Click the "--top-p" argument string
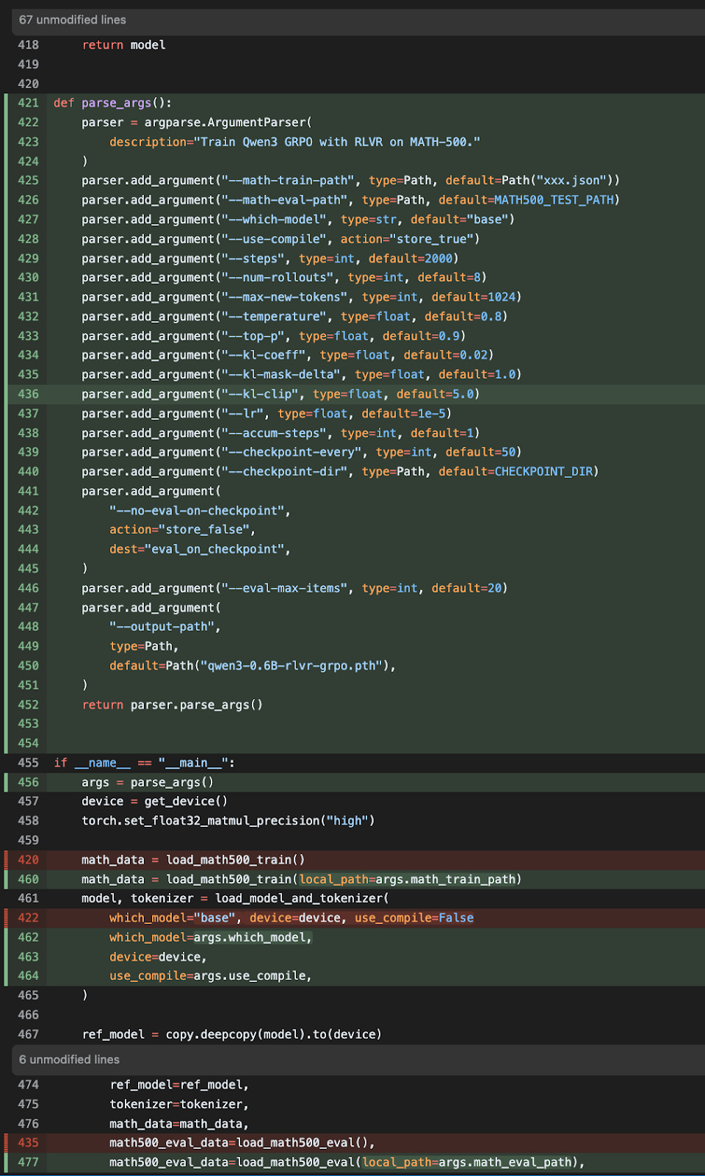The image size is (705, 1176). click(253, 336)
